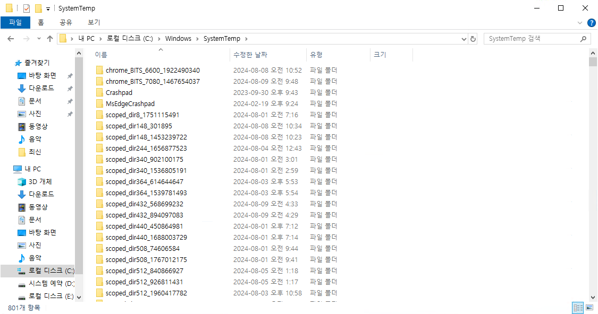This screenshot has width=598, height=314.
Task: Click the Help question mark icon
Action: [591, 23]
